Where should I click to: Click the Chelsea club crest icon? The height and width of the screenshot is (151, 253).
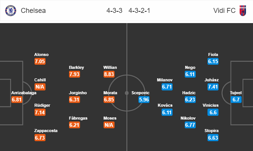11,11
